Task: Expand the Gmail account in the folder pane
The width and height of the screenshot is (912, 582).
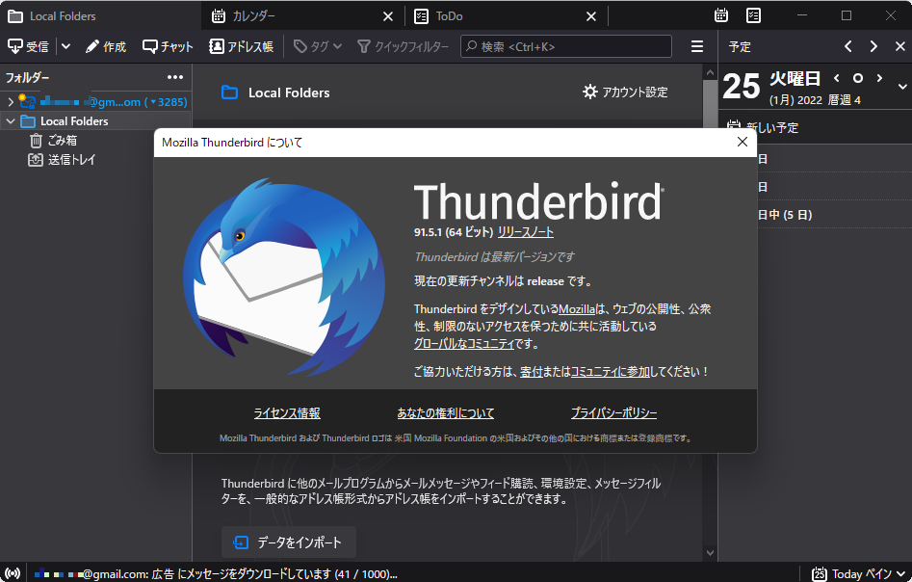Action: point(10,100)
